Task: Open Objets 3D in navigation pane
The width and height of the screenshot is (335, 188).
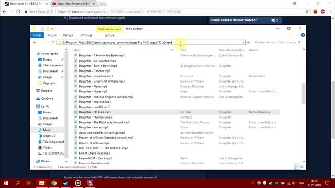Action: pyautogui.click(x=49, y=136)
